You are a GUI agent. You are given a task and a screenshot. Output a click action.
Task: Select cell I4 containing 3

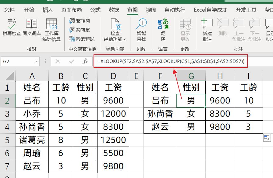[248, 127]
